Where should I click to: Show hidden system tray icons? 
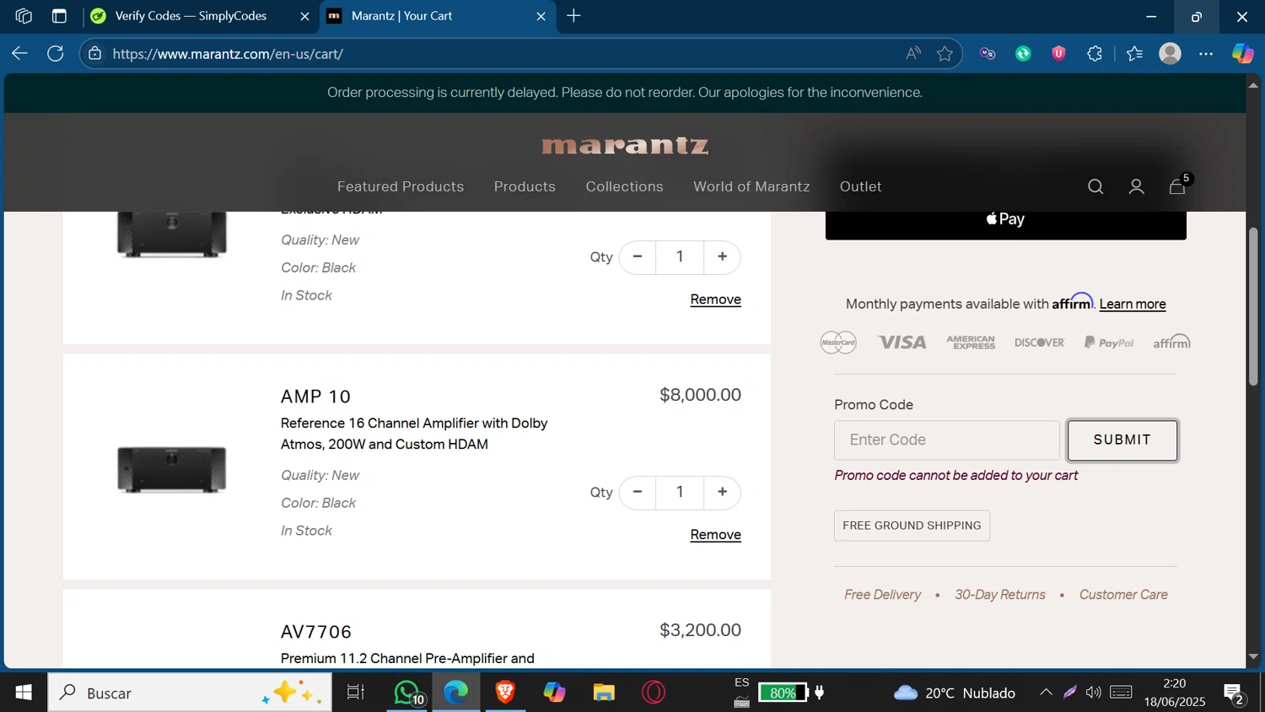point(1046,693)
